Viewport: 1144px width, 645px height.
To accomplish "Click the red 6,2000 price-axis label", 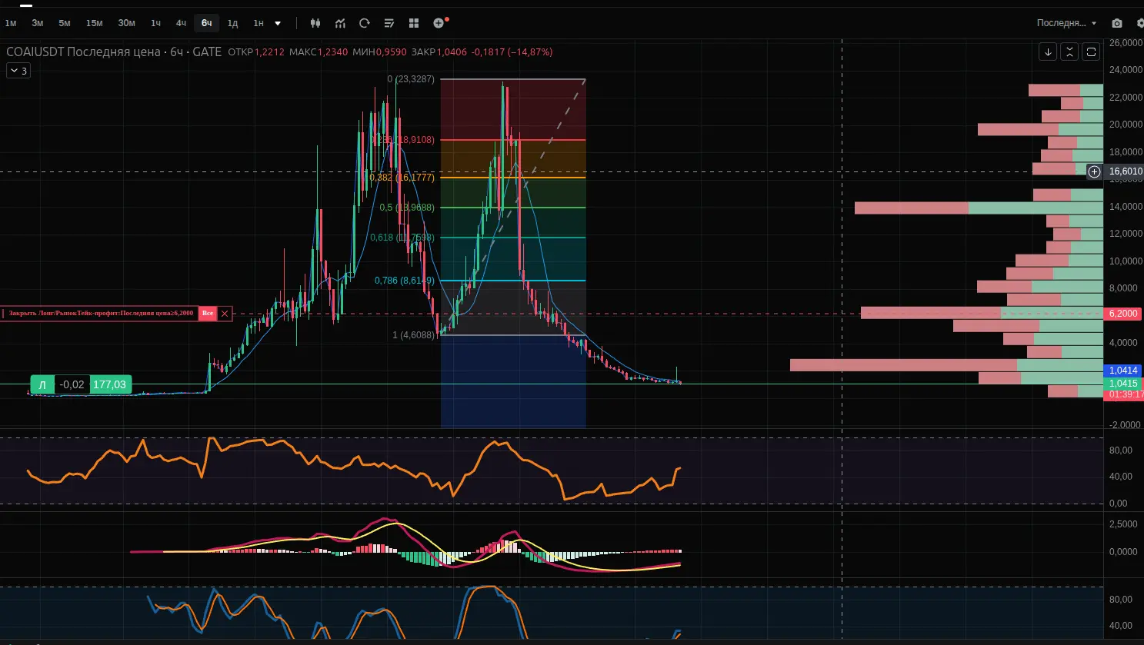I will (1123, 314).
